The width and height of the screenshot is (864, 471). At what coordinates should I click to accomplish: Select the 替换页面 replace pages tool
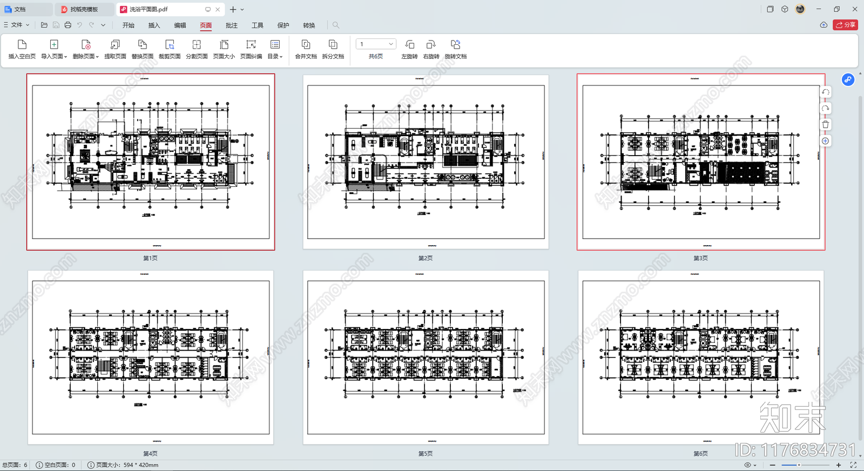(143, 49)
